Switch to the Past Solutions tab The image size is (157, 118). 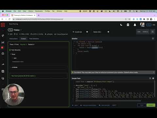tap(34, 39)
